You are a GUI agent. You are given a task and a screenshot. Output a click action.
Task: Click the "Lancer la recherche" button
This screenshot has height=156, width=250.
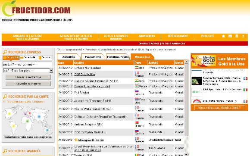point(28,77)
